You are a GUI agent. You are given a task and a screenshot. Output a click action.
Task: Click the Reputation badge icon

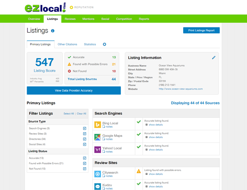(71, 8)
